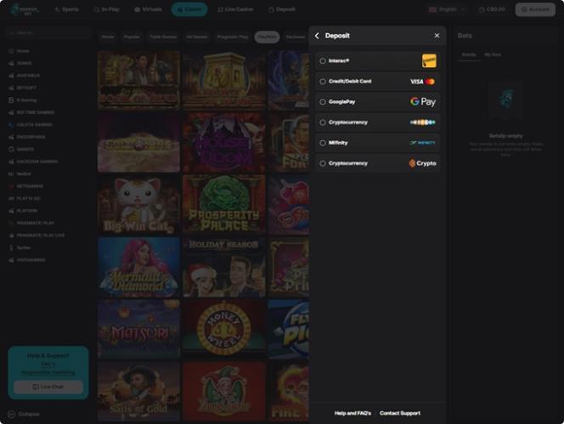Close the Deposit panel
The width and height of the screenshot is (564, 424).
point(437,36)
